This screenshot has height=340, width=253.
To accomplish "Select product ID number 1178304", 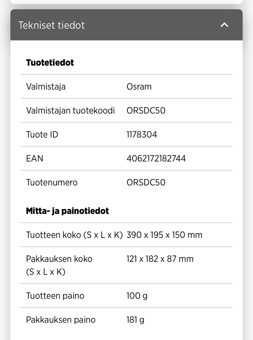I will pyautogui.click(x=142, y=134).
